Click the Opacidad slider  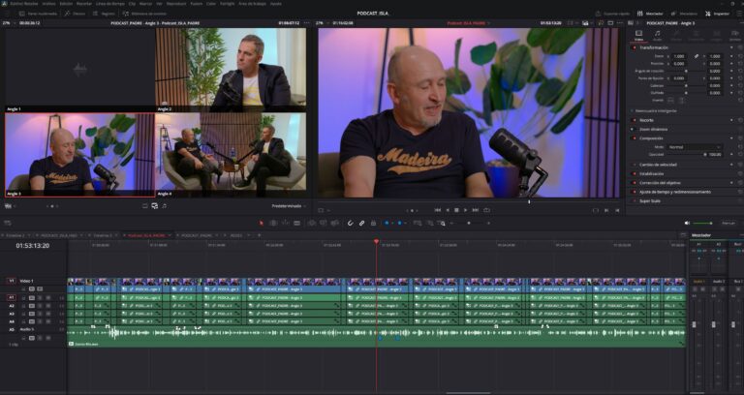(684, 154)
